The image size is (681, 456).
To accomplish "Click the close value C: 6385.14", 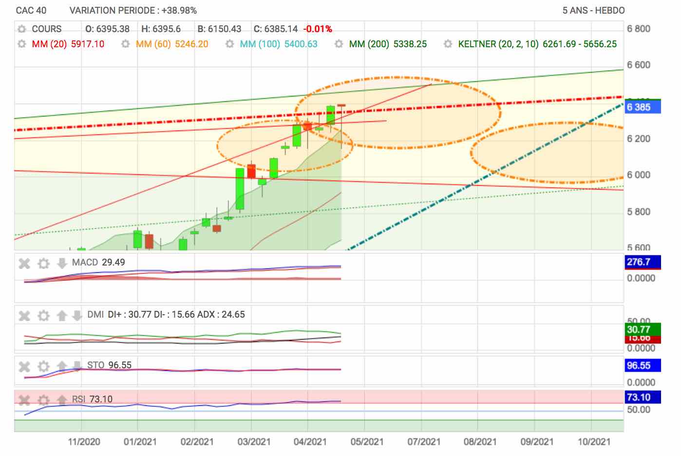I will (276, 29).
